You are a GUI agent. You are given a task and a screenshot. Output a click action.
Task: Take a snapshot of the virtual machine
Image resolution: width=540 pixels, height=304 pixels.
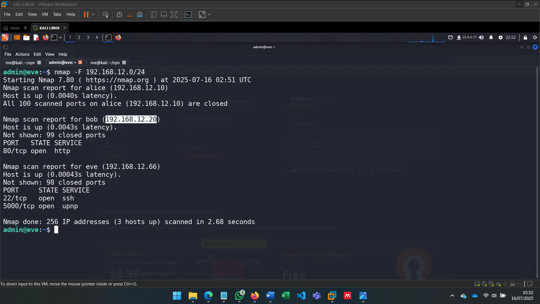point(119,14)
